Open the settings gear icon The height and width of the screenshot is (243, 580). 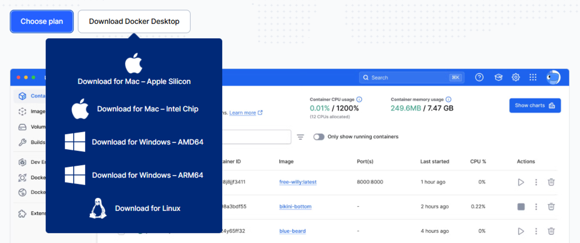[x=516, y=77]
